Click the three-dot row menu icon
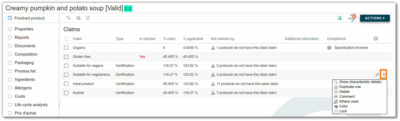The height and width of the screenshot is (121, 400). [x=384, y=74]
